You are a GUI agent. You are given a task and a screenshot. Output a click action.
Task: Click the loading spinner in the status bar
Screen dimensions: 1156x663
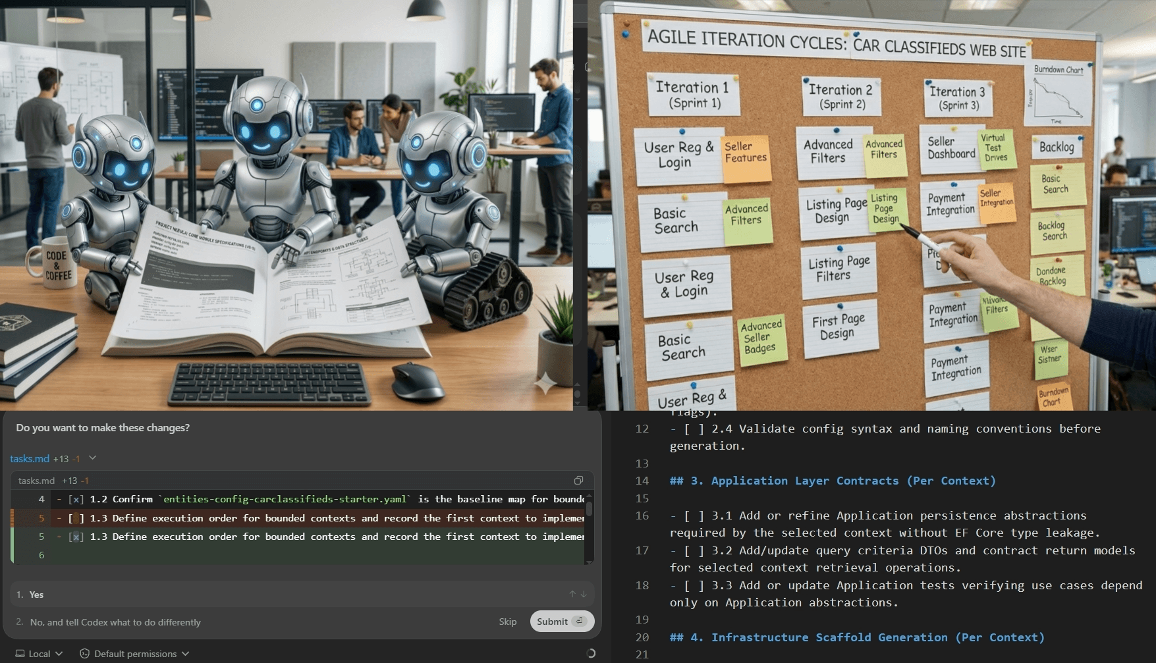click(591, 653)
